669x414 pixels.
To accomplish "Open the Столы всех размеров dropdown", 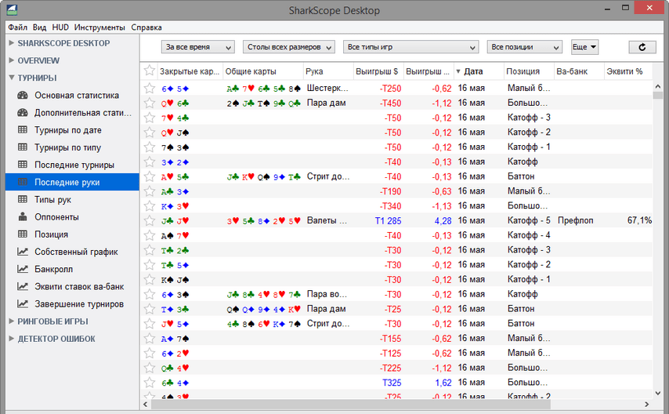I will (289, 47).
